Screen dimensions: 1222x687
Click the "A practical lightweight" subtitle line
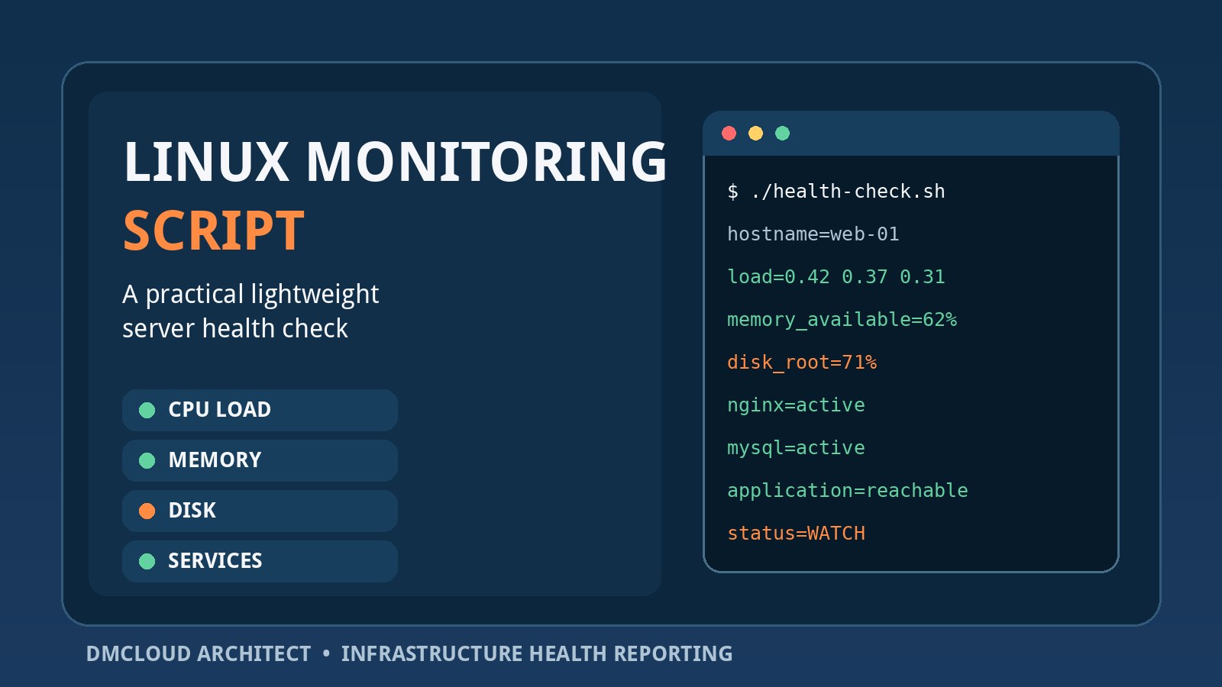[x=251, y=295]
